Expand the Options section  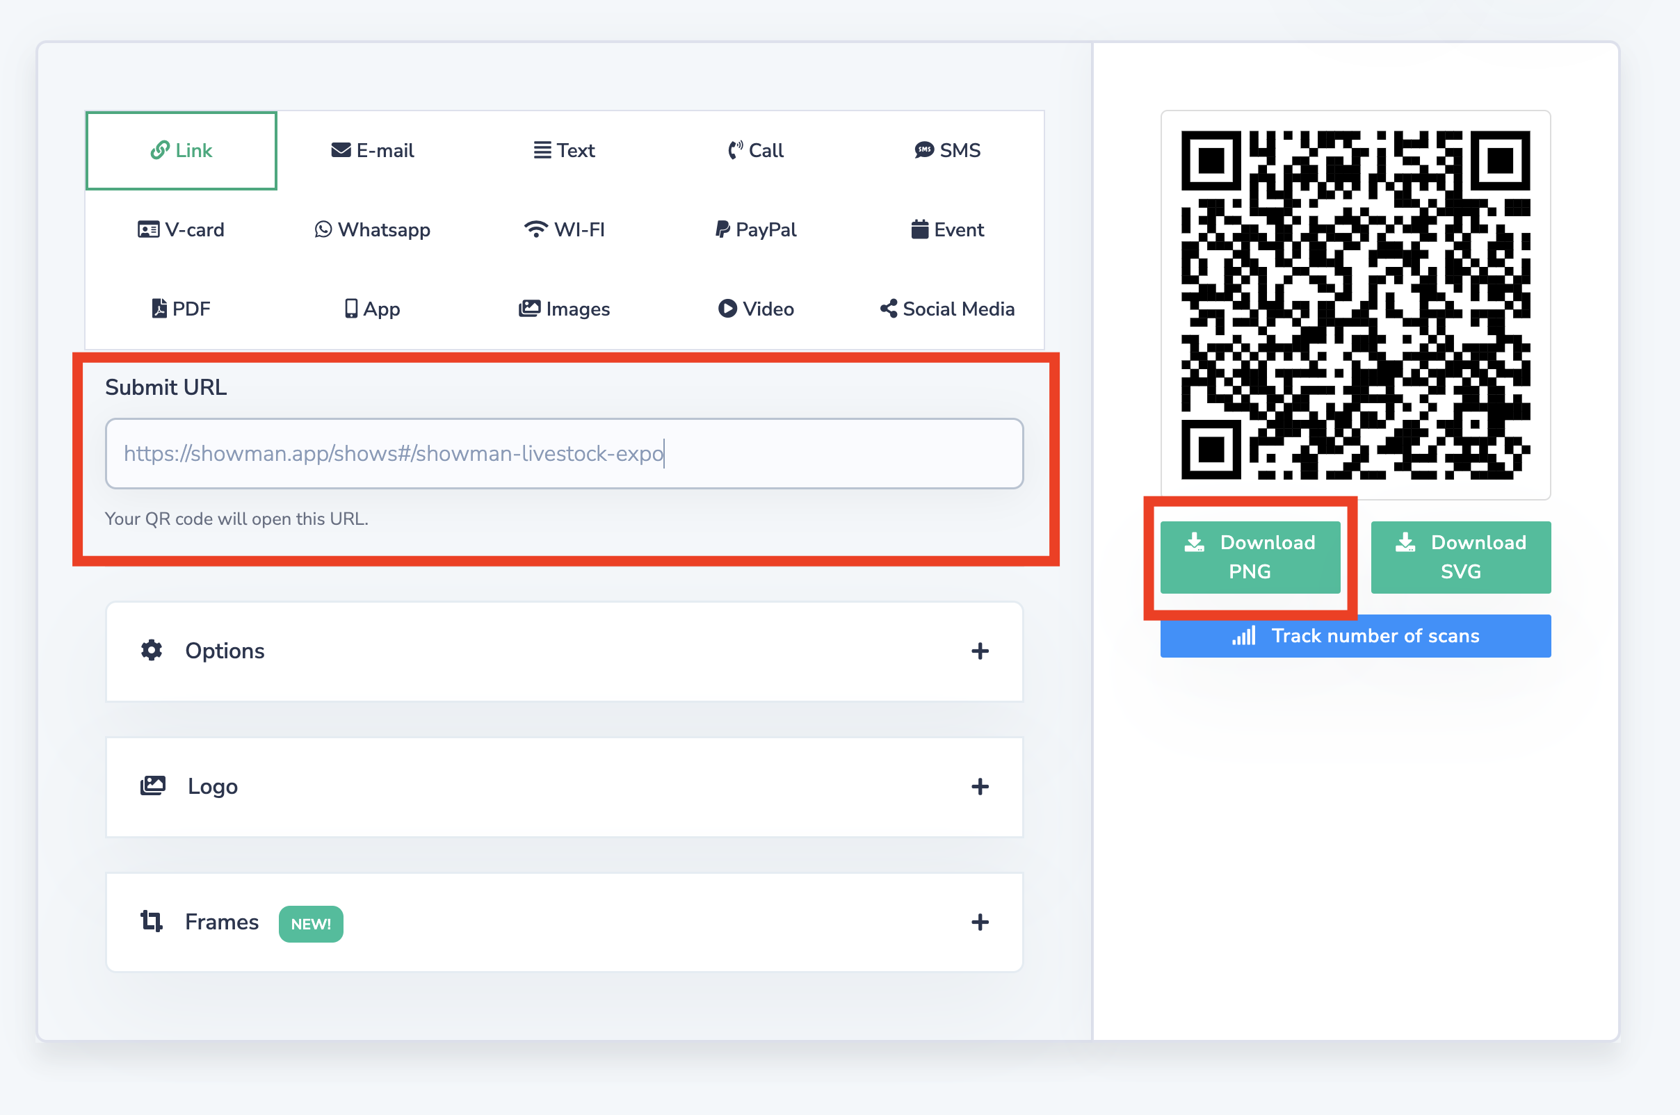[979, 651]
